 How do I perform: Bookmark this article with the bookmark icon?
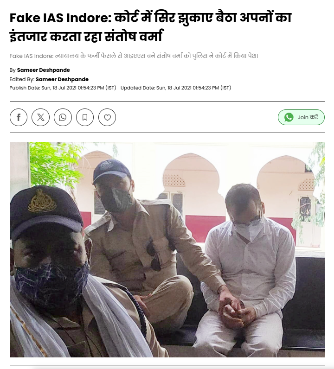coord(85,117)
